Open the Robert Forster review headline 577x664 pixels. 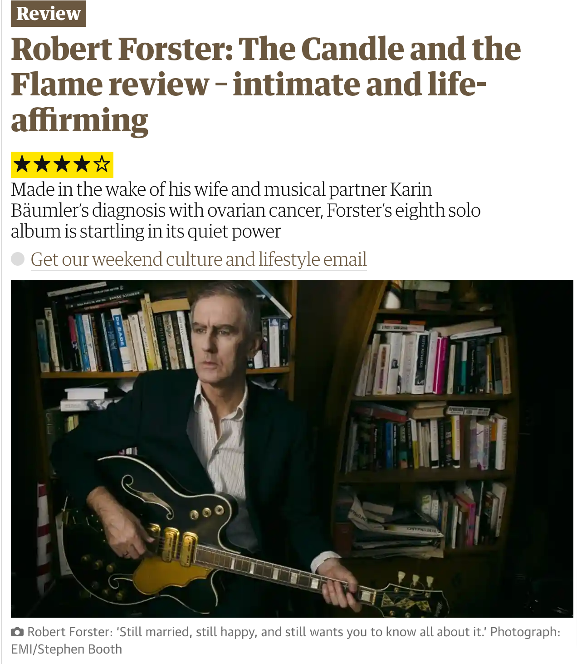tap(266, 84)
